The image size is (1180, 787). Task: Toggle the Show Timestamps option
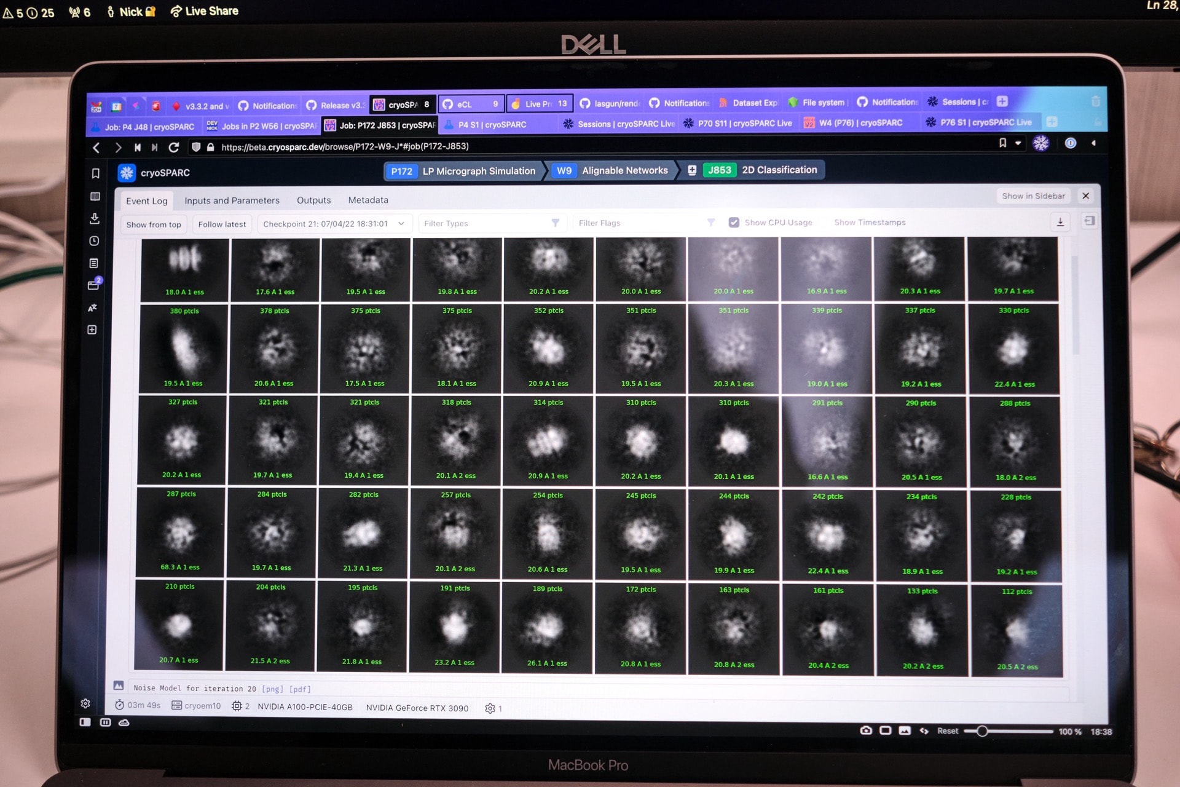tap(870, 223)
